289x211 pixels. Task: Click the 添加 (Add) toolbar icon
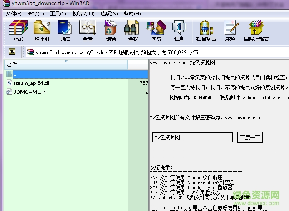pyautogui.click(x=18, y=30)
